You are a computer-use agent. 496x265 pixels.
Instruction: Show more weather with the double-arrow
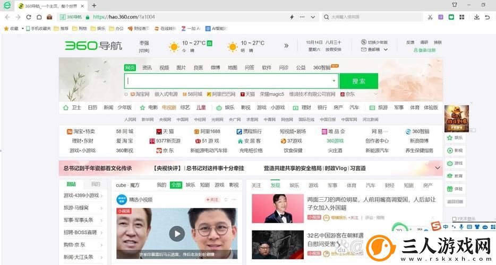tap(286, 46)
